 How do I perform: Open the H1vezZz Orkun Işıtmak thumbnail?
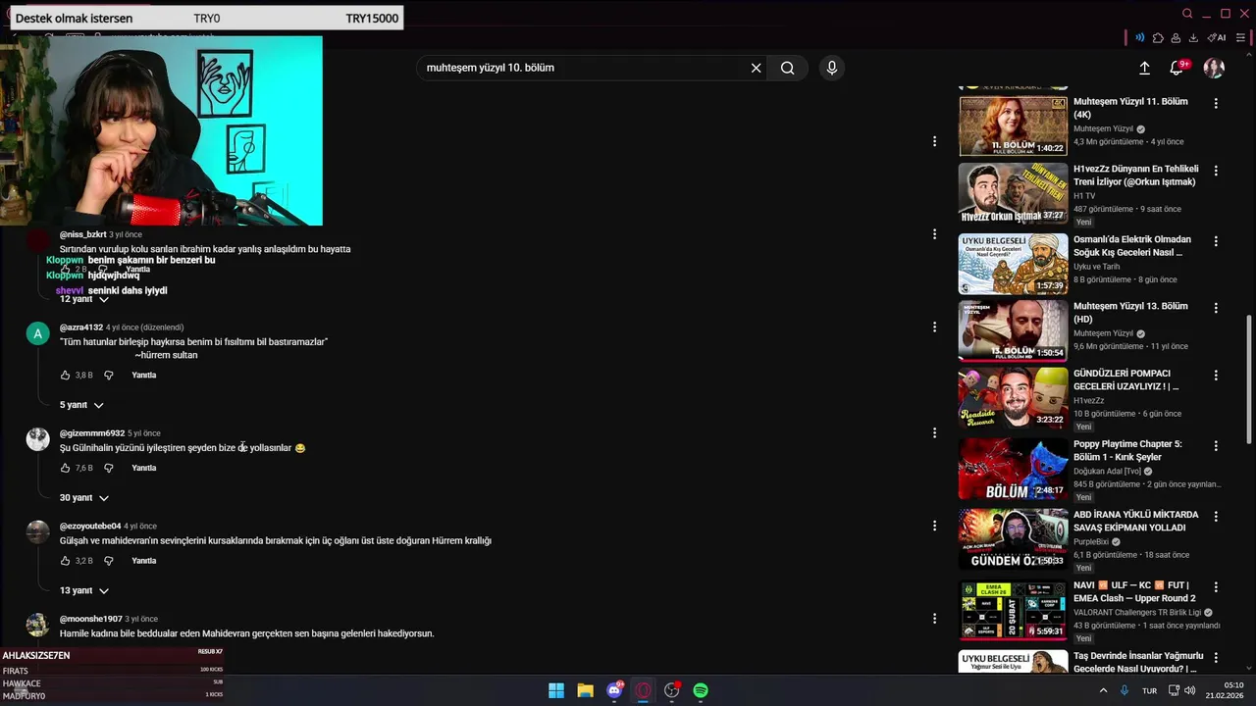tap(1013, 193)
